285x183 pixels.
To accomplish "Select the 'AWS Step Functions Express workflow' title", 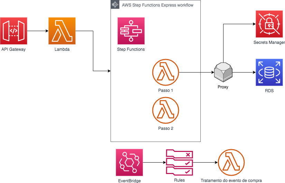I will point(158,5).
